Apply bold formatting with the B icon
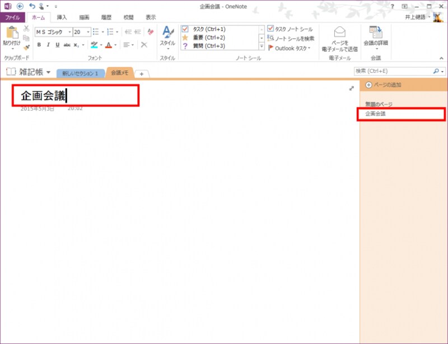The width and height of the screenshot is (448, 344). point(39,45)
